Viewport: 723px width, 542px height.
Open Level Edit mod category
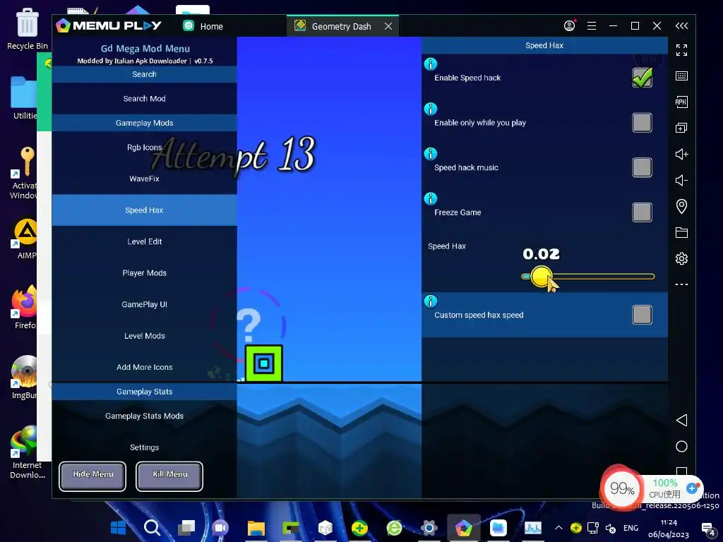(144, 241)
